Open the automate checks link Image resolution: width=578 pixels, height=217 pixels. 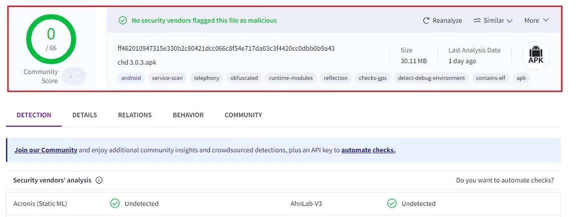[368, 150]
